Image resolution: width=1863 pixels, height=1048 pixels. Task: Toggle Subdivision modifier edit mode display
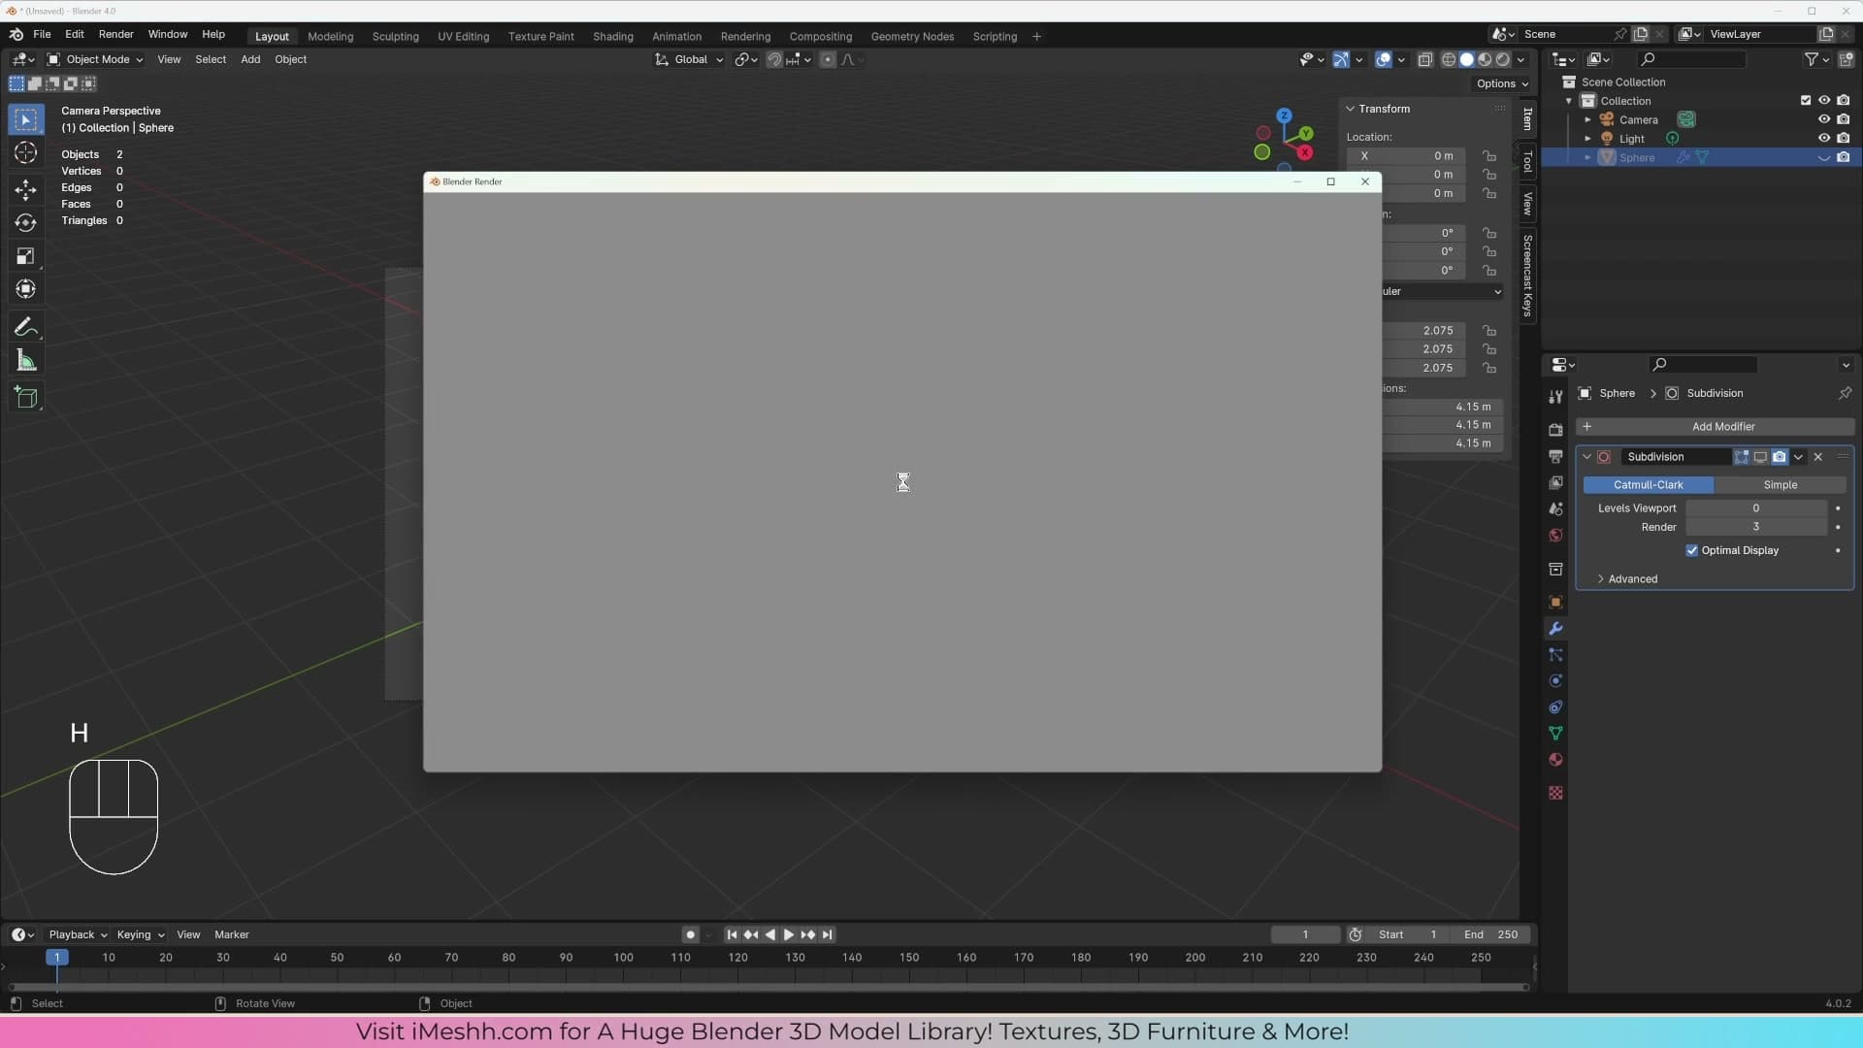coord(1742,457)
